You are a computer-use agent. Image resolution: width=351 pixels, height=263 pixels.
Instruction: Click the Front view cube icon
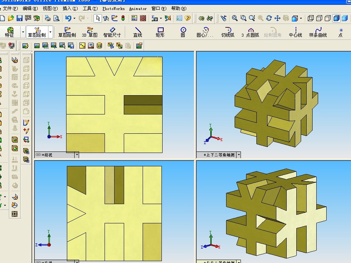coord(26,60)
